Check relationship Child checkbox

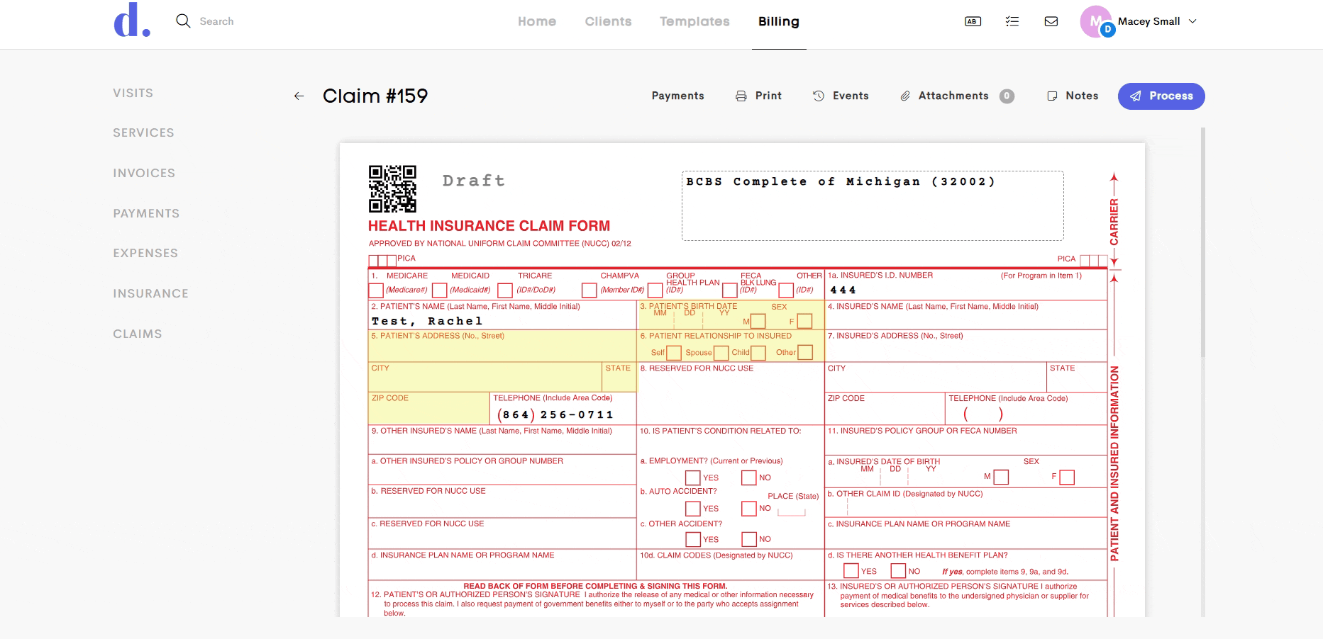pos(758,353)
